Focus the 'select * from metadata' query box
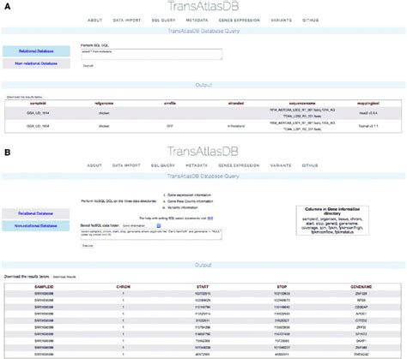This screenshot has width=407, height=359. [x=151, y=54]
